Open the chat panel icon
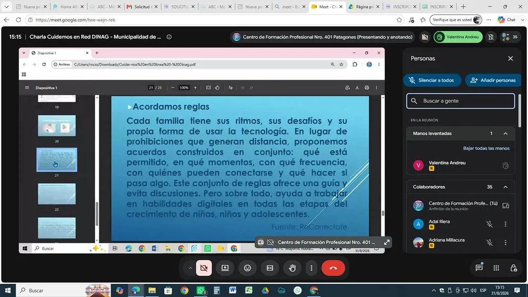Image resolution: width=528 pixels, height=297 pixels. click(x=479, y=268)
